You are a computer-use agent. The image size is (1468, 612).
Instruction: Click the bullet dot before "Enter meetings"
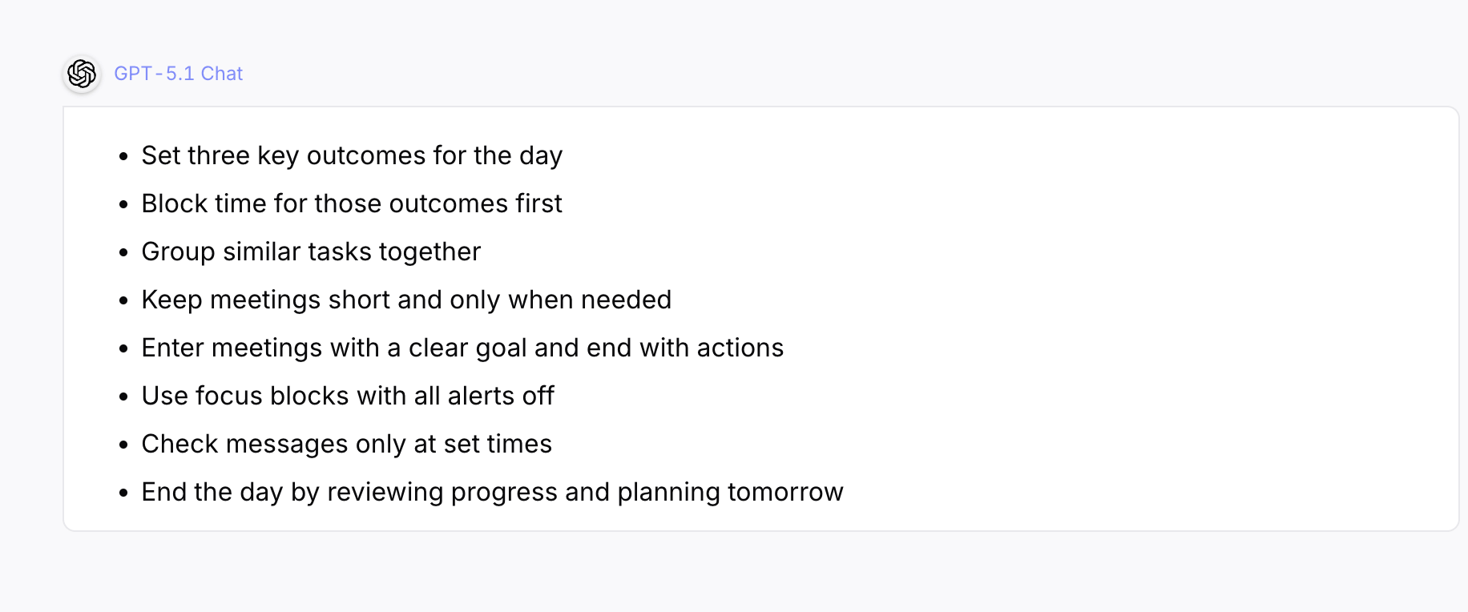pos(123,349)
